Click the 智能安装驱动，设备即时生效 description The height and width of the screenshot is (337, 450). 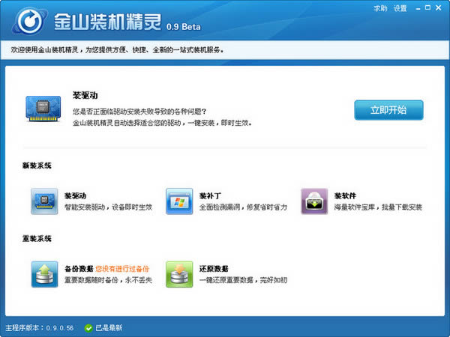pyautogui.click(x=108, y=207)
